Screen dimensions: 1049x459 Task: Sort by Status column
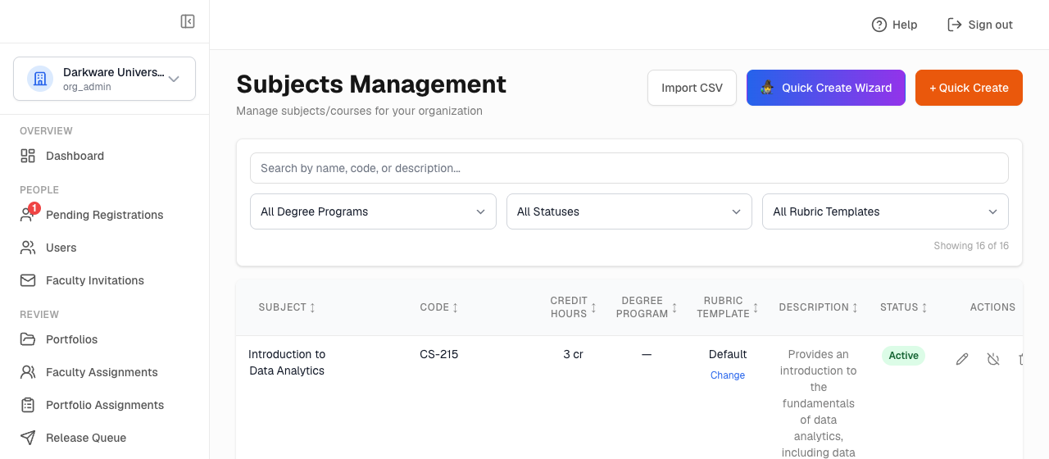[x=903, y=307]
